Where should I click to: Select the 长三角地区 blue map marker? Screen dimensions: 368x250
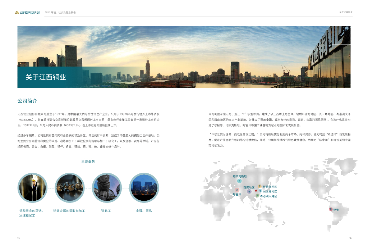(260, 191)
